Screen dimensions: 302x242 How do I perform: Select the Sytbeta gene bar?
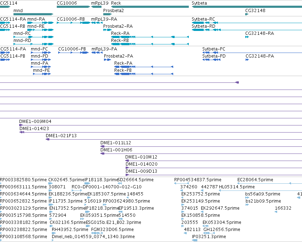(247, 7)
